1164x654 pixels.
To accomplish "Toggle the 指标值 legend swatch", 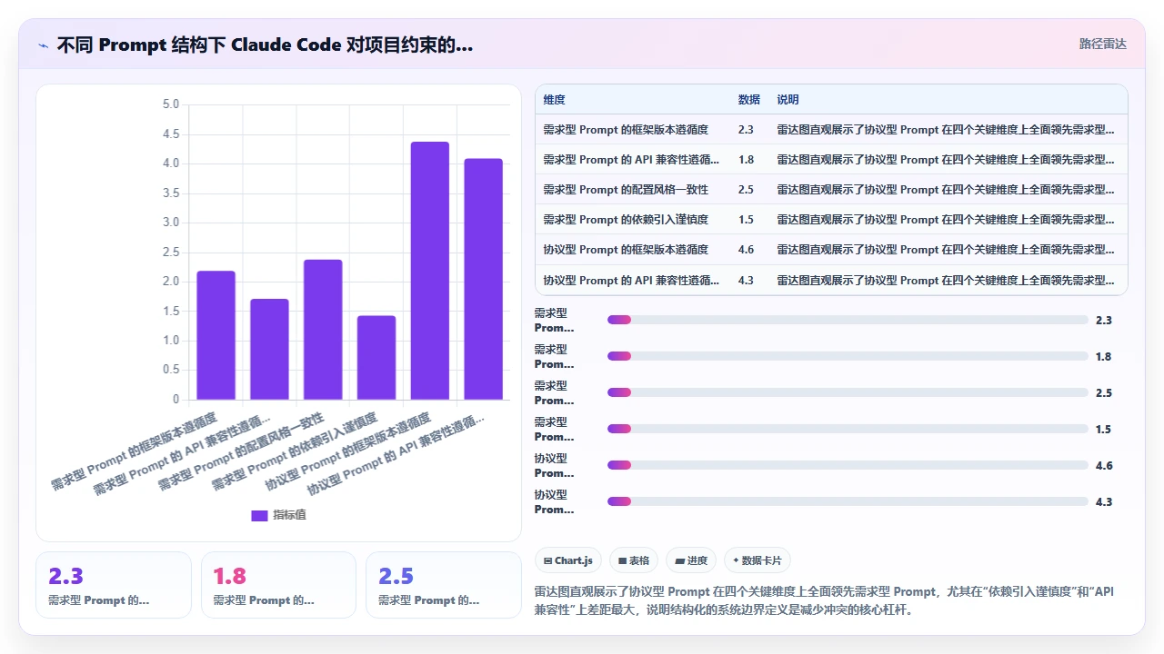I will click(259, 515).
